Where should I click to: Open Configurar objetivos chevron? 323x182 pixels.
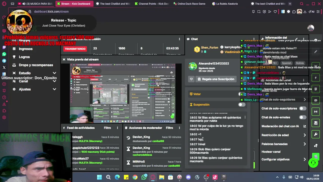point(305,160)
